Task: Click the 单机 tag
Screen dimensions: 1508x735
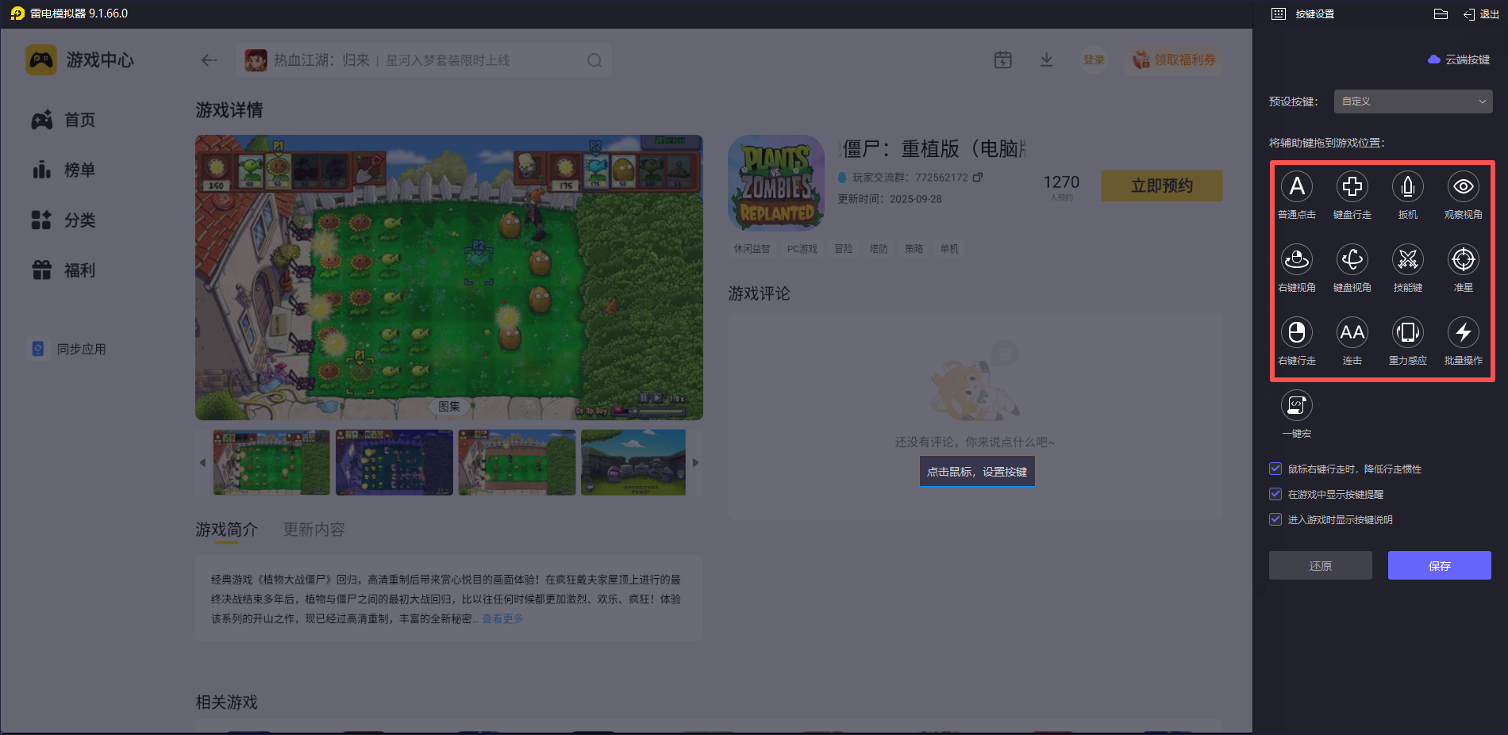Action: click(x=949, y=249)
